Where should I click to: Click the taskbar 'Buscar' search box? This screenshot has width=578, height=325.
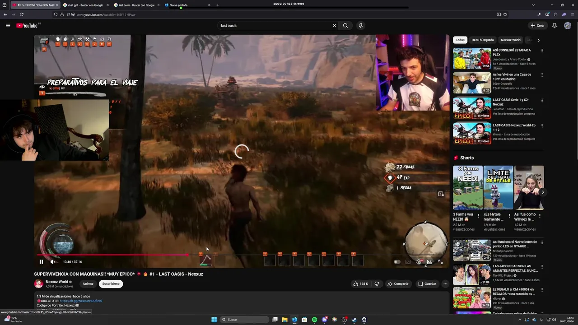pos(244,320)
